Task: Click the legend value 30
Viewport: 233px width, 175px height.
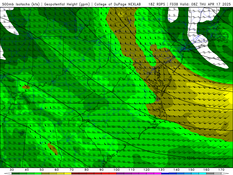Action: [12, 170]
